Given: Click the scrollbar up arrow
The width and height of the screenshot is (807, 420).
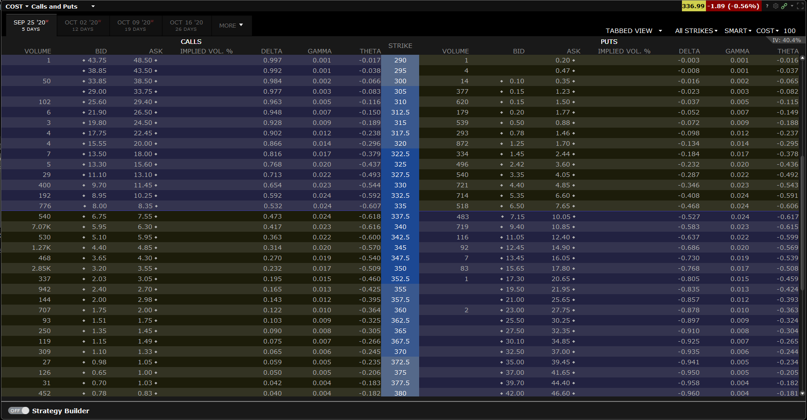Looking at the screenshot, I should [x=802, y=58].
